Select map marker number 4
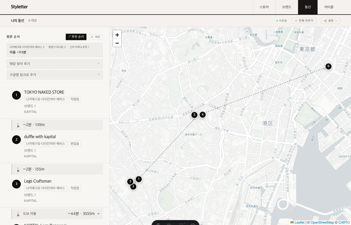 point(203,114)
